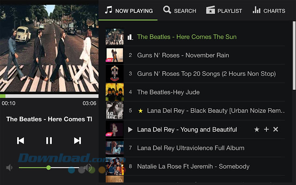
Task: Star the Young and Beautiful track
Action: click(257, 129)
